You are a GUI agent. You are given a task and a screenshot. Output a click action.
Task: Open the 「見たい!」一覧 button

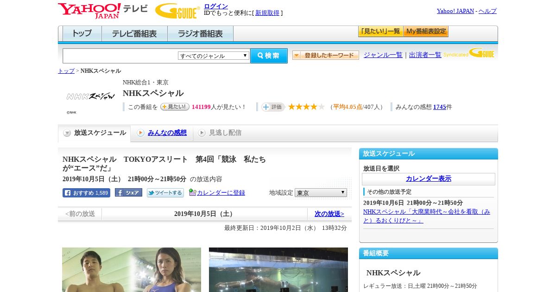coord(380,32)
